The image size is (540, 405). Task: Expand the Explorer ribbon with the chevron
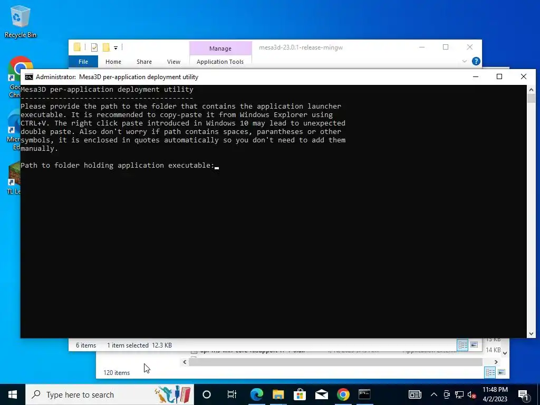click(464, 61)
